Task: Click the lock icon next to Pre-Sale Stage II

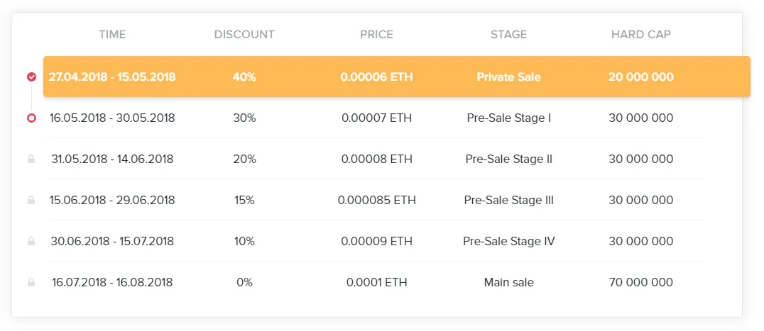Action: pos(31,159)
